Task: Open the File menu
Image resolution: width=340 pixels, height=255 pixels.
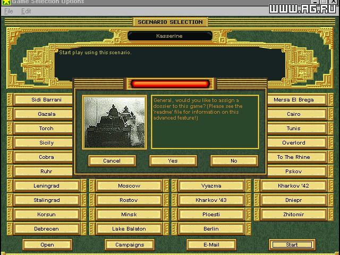Action: click(8, 11)
